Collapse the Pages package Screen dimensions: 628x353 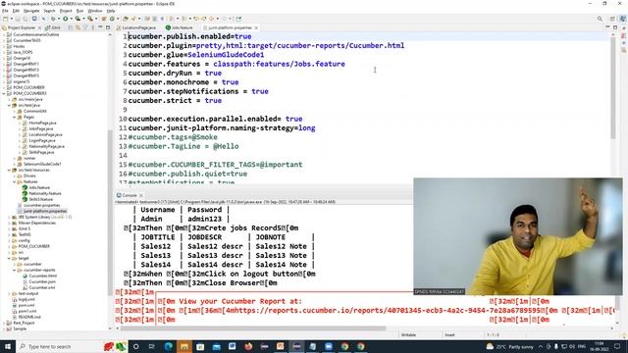[x=15, y=117]
